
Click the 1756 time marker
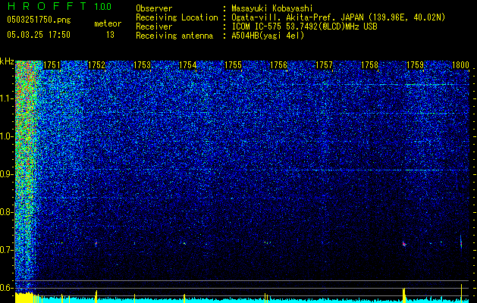[x=278, y=65]
